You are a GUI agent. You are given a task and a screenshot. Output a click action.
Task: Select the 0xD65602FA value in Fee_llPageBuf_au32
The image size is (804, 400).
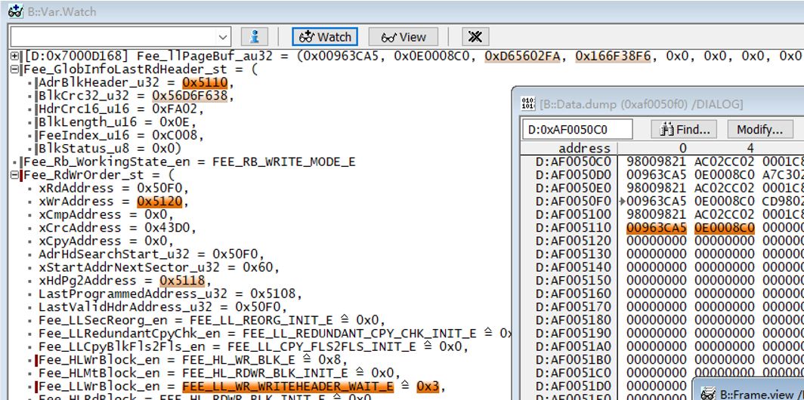(x=522, y=56)
